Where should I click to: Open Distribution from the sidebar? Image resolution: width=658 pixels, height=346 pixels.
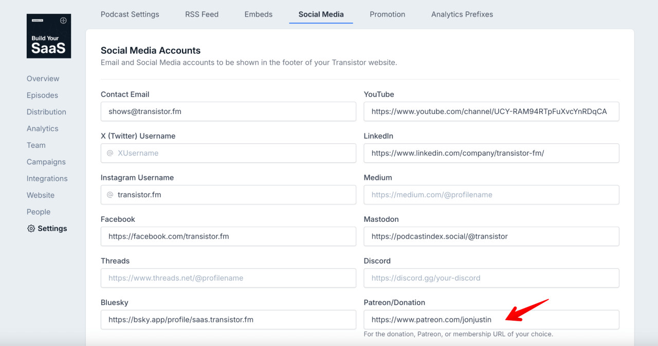coord(46,112)
